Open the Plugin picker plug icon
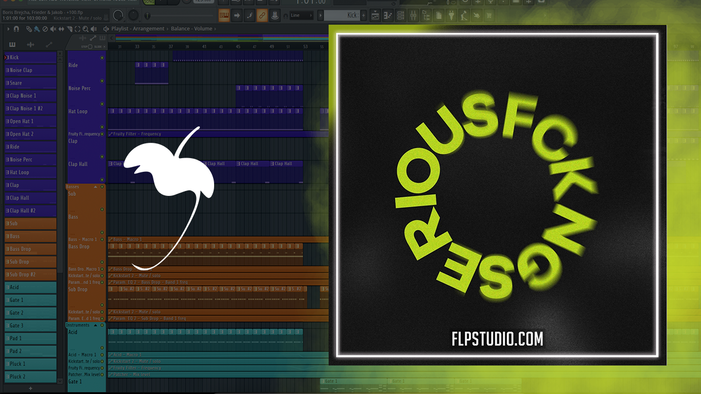 click(x=451, y=15)
